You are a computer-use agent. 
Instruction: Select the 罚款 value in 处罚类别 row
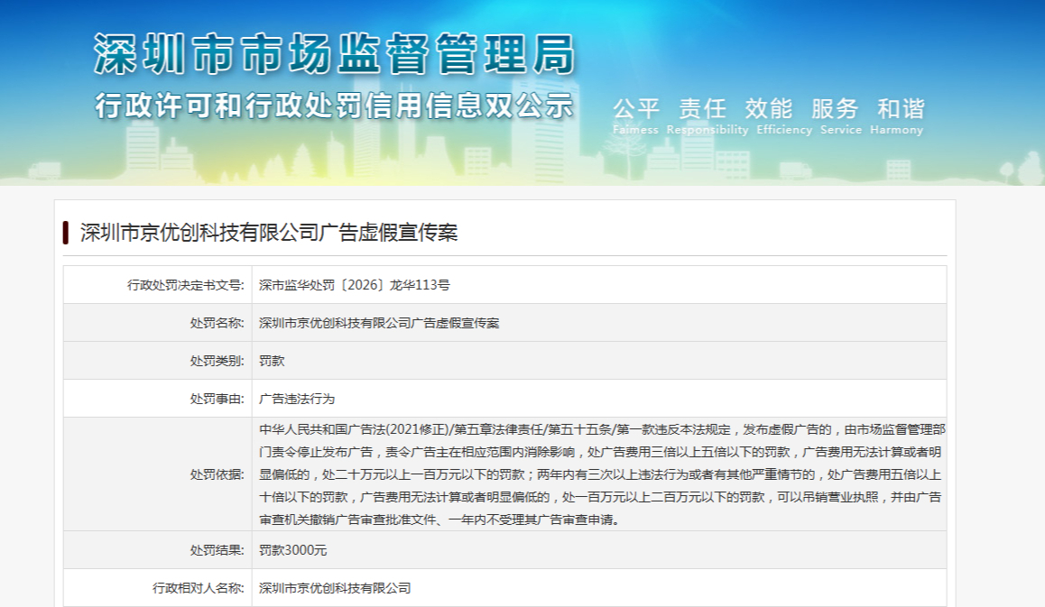(x=272, y=361)
